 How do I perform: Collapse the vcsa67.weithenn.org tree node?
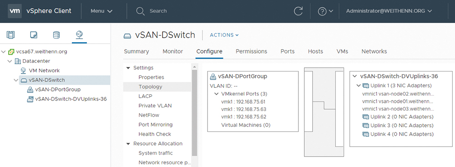tap(4, 52)
